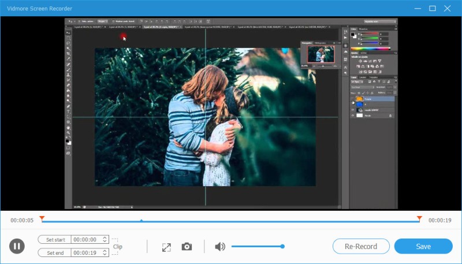
Task: Click the Re-Record button
Action: tap(361, 246)
